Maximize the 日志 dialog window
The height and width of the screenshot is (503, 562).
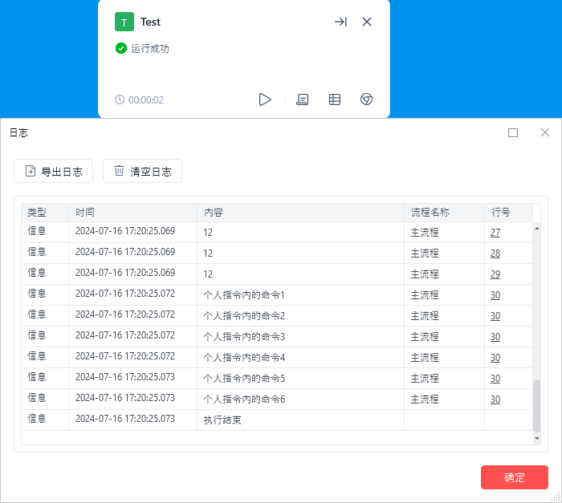(513, 133)
